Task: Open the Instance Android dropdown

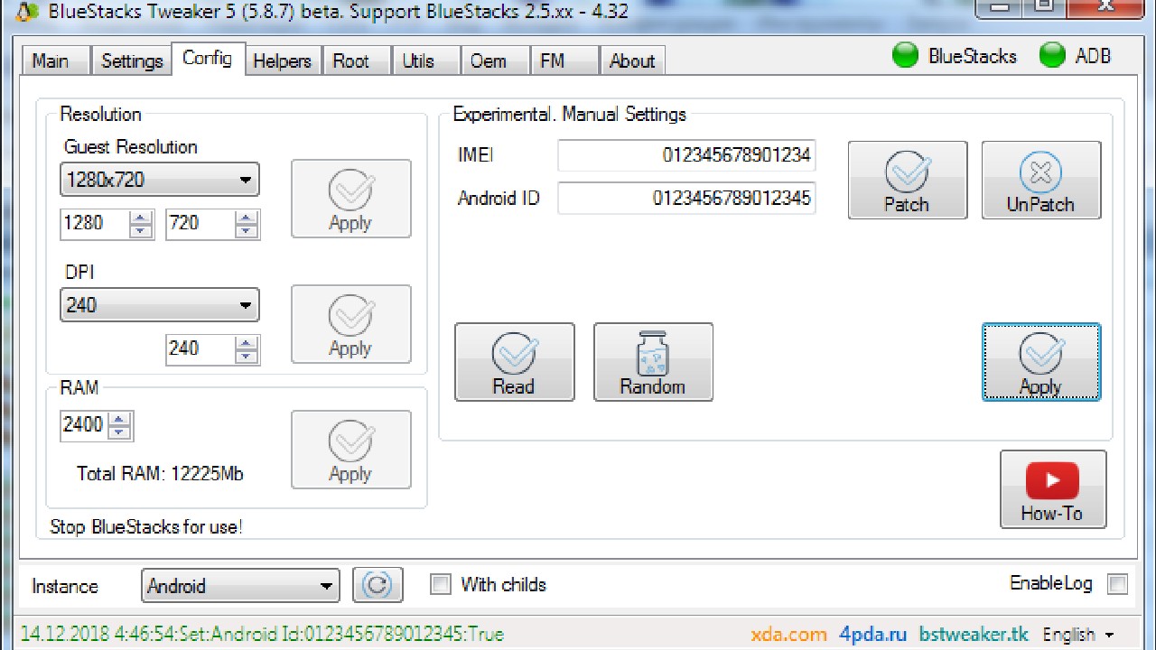Action: coord(241,586)
